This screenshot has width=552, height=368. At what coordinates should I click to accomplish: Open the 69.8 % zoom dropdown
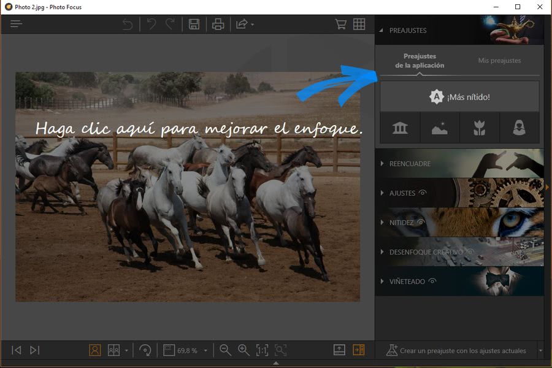(205, 351)
